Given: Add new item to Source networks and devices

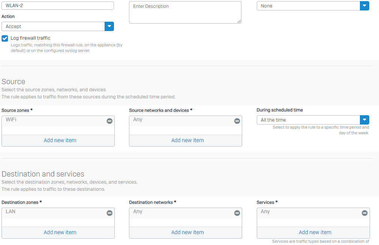Looking at the screenshot, I should click(x=187, y=140).
